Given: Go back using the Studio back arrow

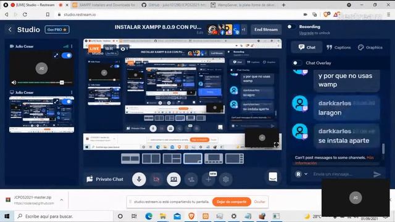Looking at the screenshot, I should click(10, 30).
